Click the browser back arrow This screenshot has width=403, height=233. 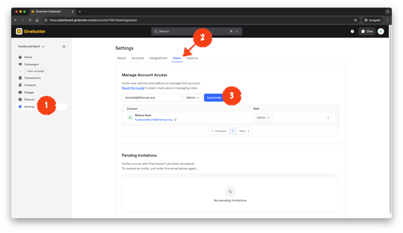16,20
